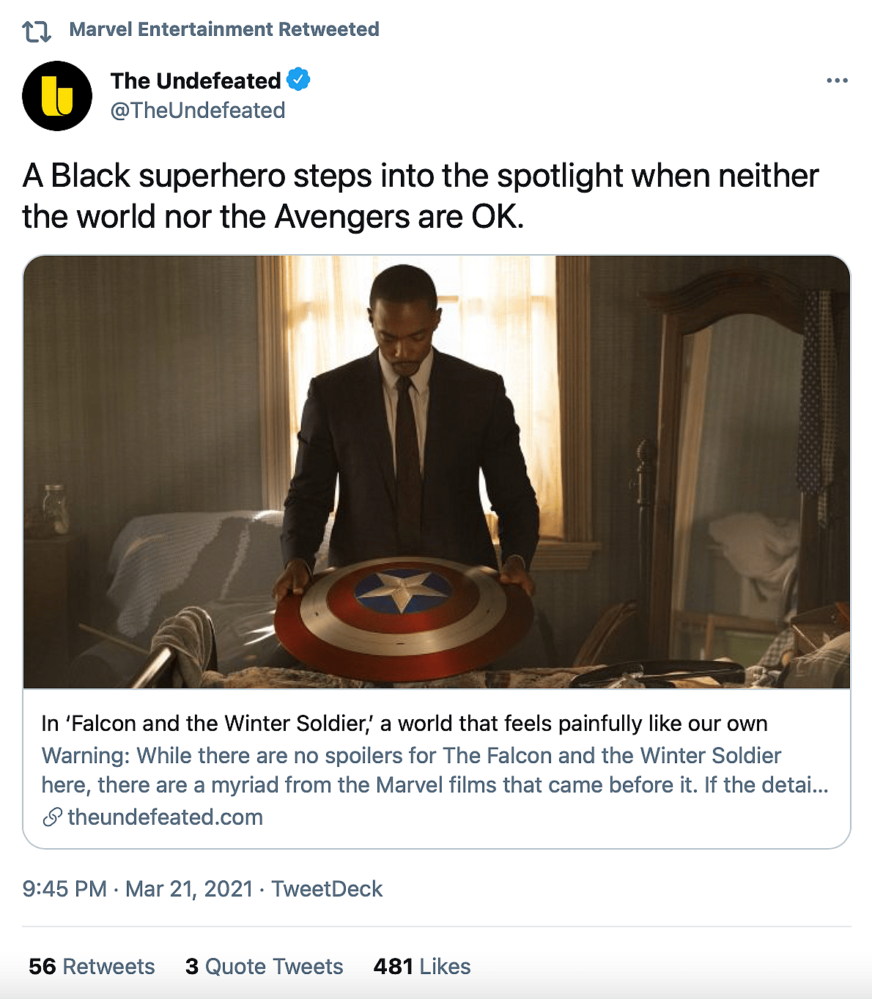Open the "Marvel Entertainment Retweeted" link
The width and height of the screenshot is (872, 999).
pos(223,29)
